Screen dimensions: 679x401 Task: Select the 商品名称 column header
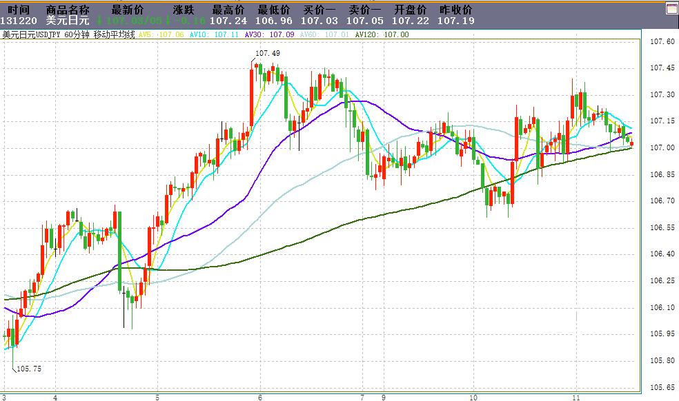coord(68,10)
